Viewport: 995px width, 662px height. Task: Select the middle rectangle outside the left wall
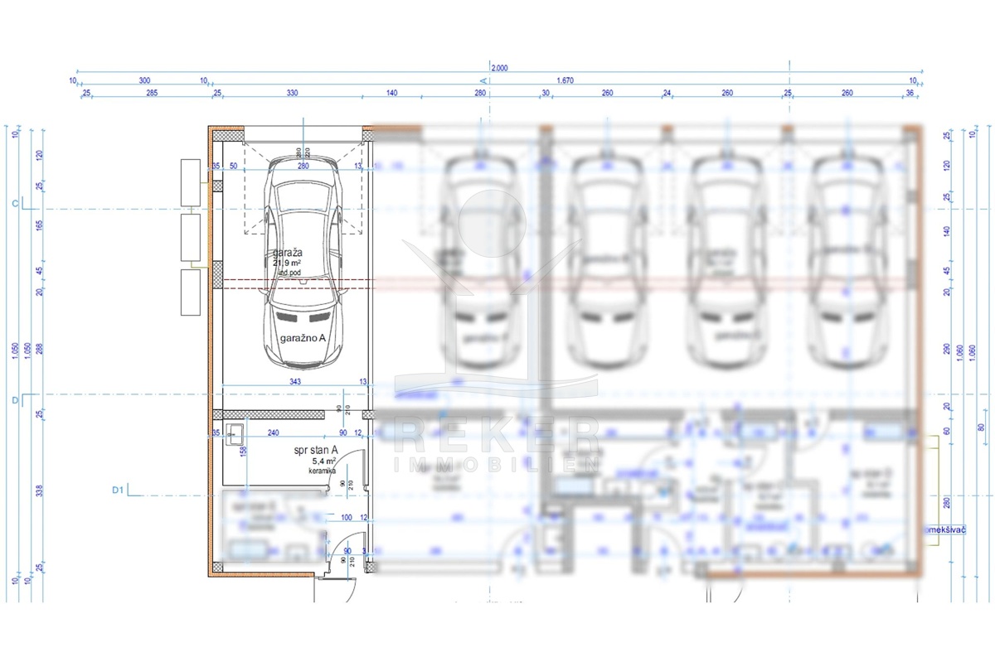191,238
